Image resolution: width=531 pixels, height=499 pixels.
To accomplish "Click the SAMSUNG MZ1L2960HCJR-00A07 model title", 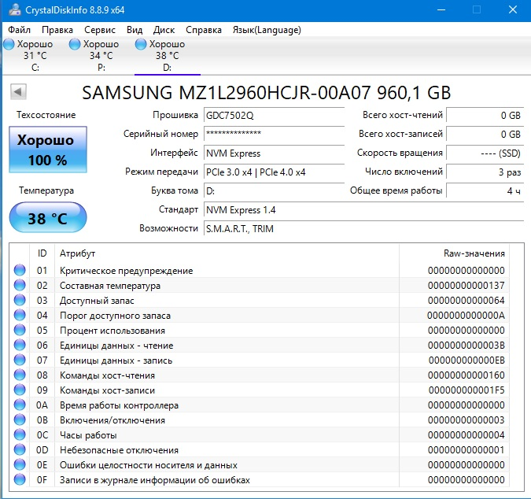I will [x=266, y=93].
